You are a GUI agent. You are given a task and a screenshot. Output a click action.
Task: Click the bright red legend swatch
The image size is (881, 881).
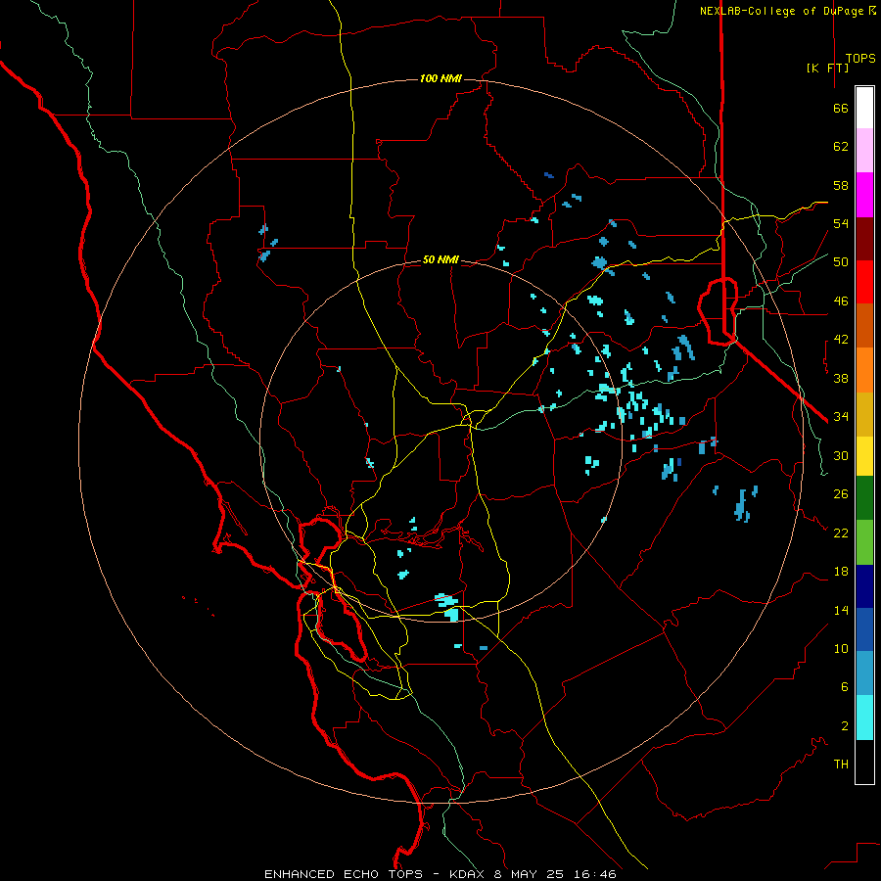click(864, 282)
